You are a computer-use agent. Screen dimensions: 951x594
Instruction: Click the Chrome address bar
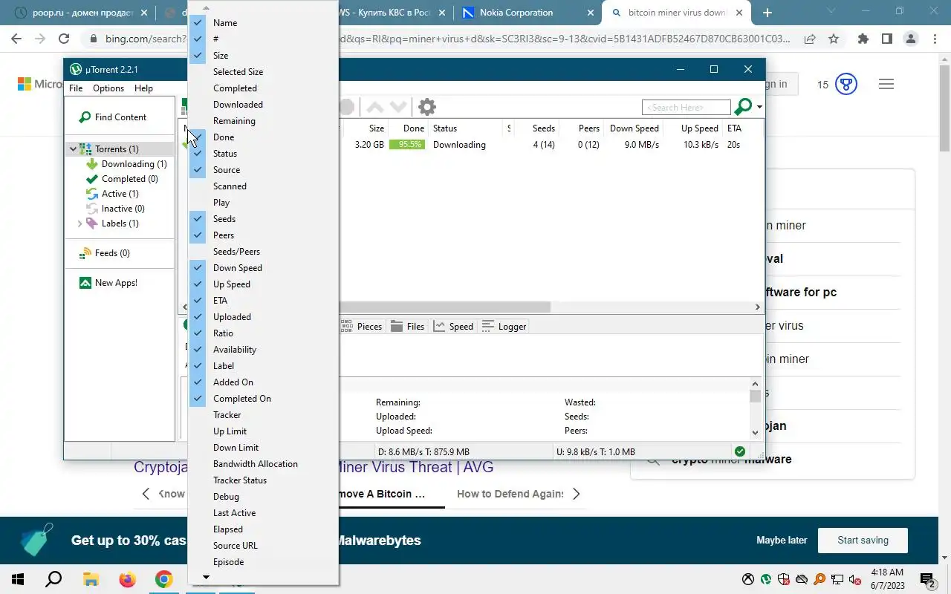pyautogui.click(x=446, y=39)
